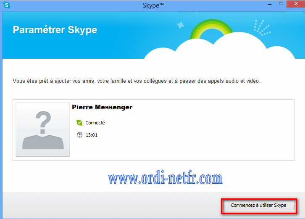Click the 13:01 local time text

coord(92,135)
